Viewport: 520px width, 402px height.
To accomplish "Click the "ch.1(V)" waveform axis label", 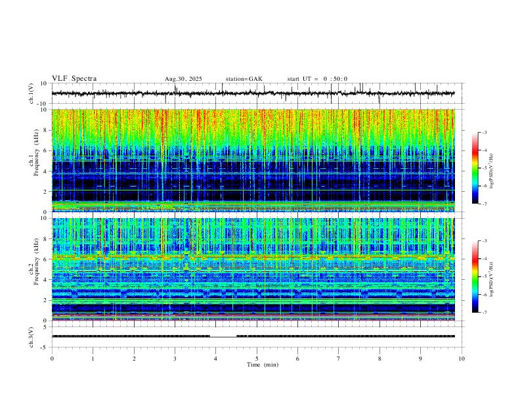I will pyautogui.click(x=32, y=93).
